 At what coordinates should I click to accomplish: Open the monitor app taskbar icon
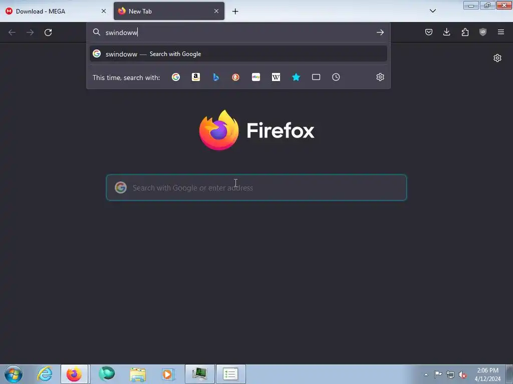(199, 374)
